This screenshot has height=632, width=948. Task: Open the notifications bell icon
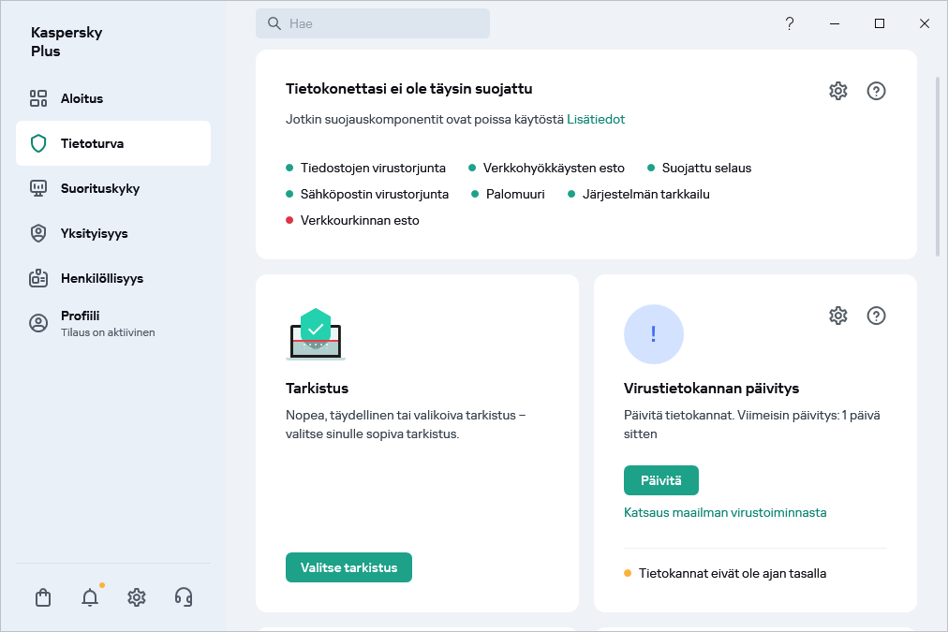pyautogui.click(x=90, y=597)
